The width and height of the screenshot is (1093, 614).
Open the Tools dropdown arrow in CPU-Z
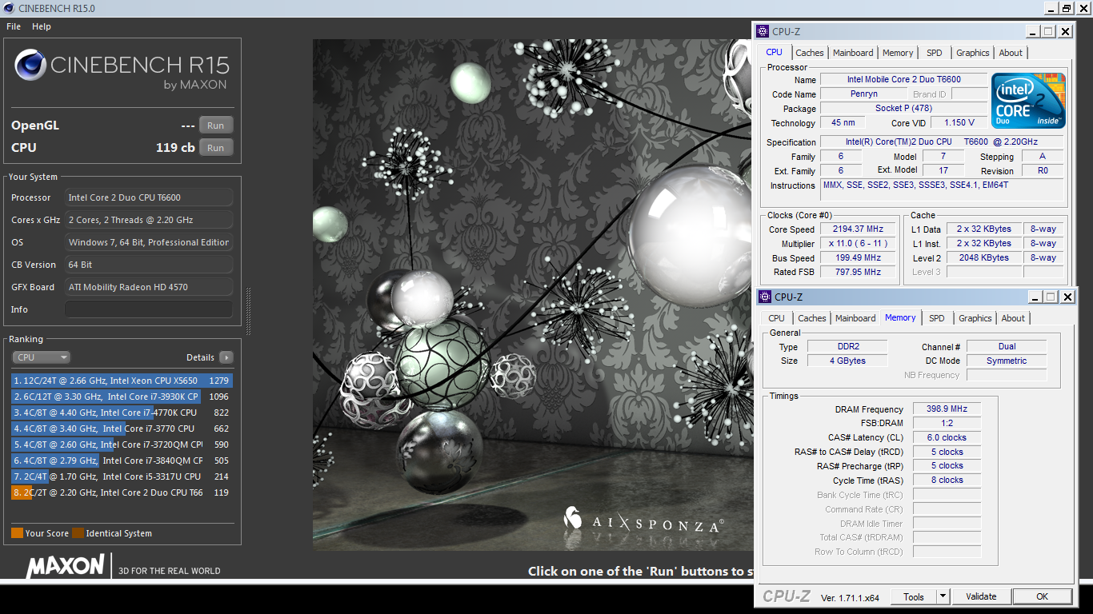943,596
